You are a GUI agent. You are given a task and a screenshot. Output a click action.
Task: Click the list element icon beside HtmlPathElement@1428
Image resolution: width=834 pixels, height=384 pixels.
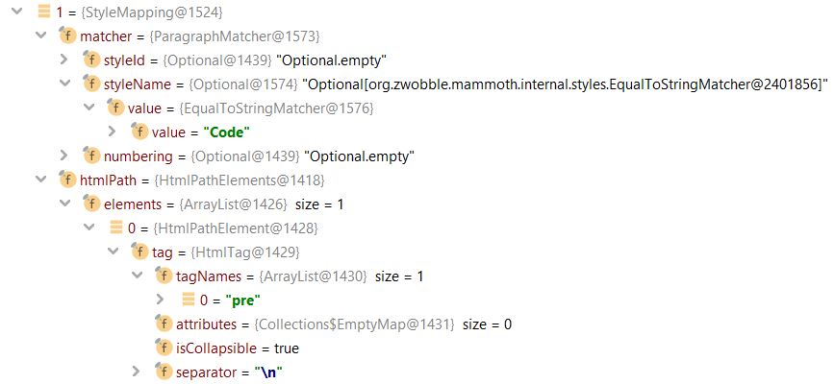[115, 228]
